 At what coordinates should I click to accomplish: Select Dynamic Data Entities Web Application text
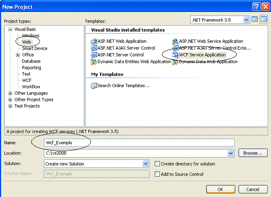(x=134, y=62)
